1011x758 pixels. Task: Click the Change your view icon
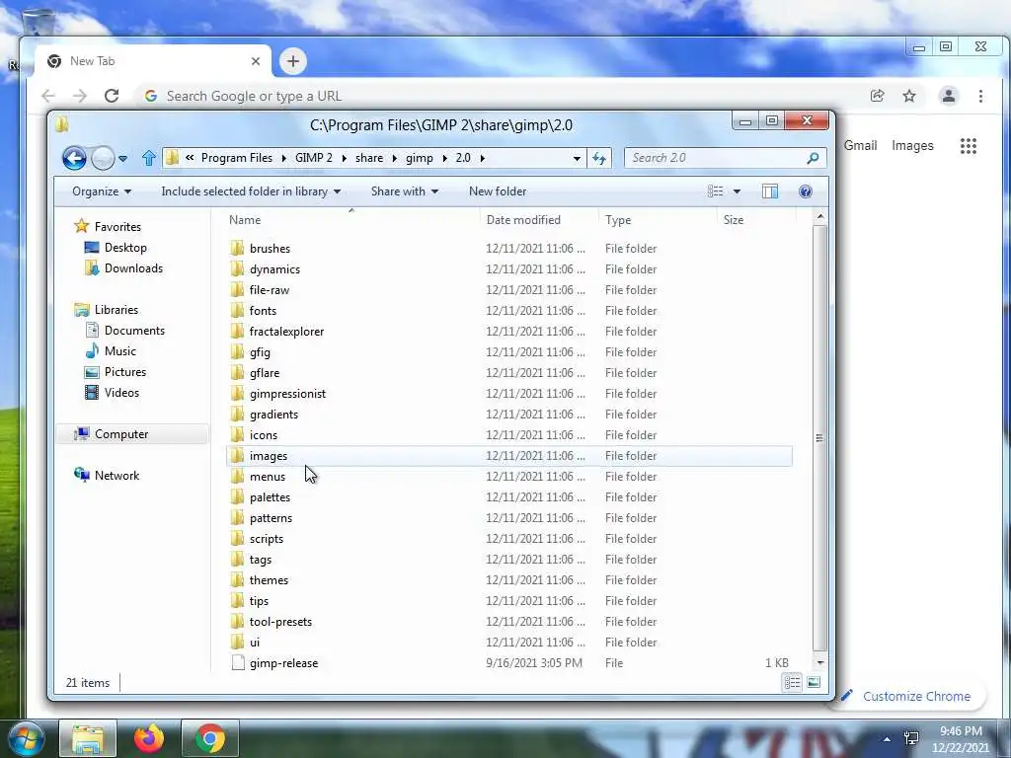716,191
